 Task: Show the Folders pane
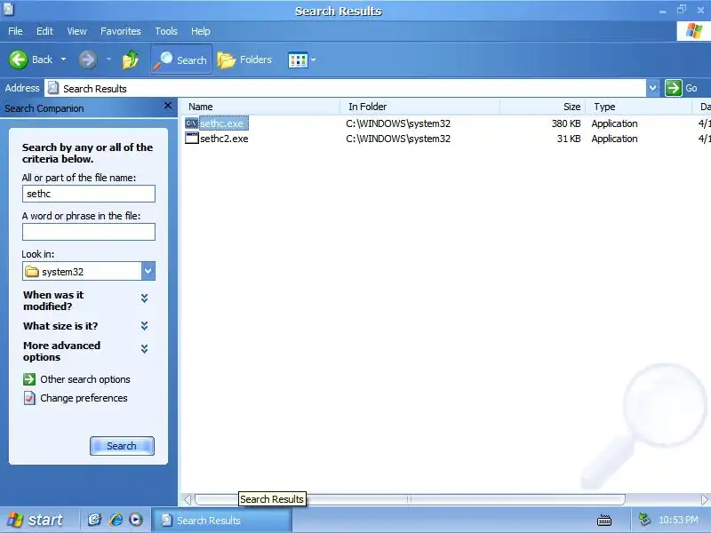(245, 60)
